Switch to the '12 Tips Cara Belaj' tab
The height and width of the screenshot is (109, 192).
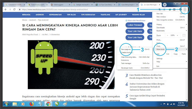105,5
